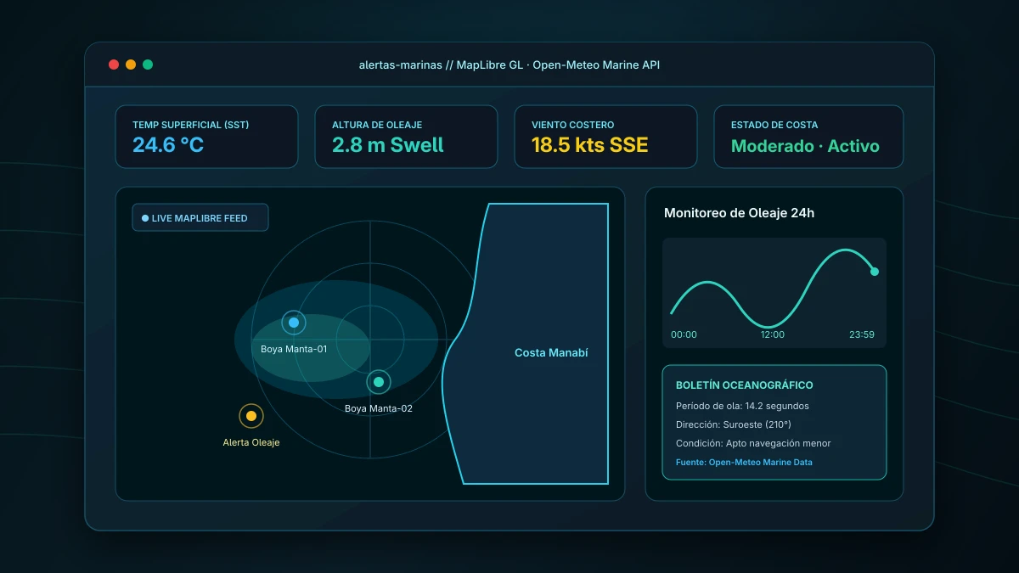Click the yellow Alerta Oleaje marker
The width and height of the screenshot is (1019, 573).
click(x=251, y=416)
